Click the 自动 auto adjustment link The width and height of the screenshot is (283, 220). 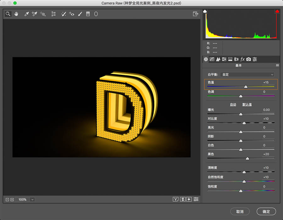pos(233,104)
